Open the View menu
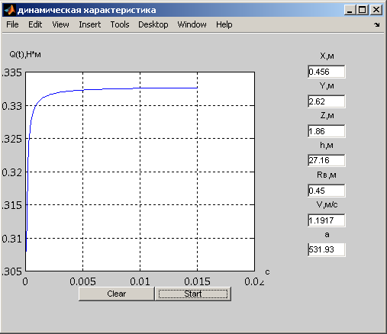Image resolution: width=387 pixels, height=334 pixels. 60,24
